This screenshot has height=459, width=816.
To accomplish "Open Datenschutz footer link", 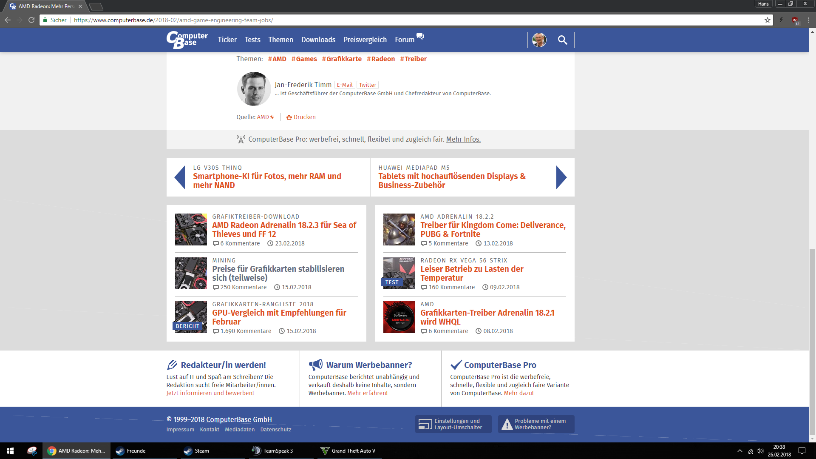I will (276, 430).
